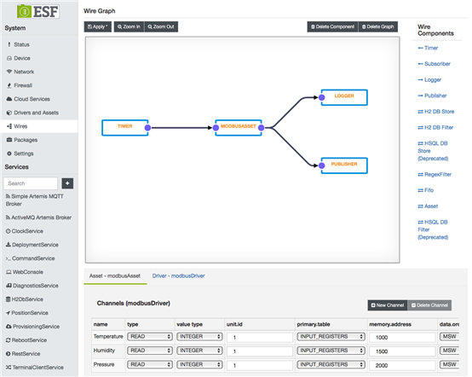Click Delete Component button
Screen dimensions: 472x377
click(x=332, y=26)
